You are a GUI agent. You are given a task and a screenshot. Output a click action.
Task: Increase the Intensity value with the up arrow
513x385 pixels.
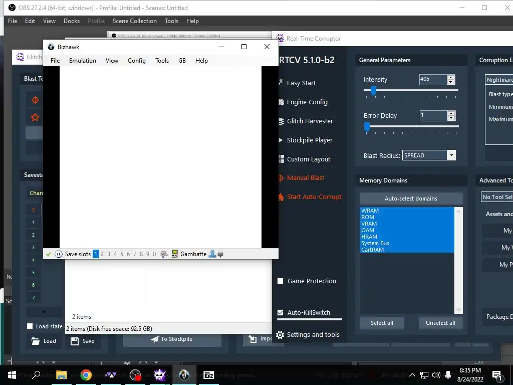coord(451,77)
